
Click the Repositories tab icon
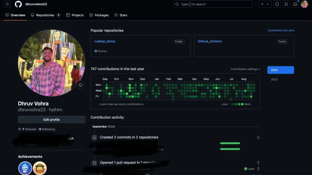tap(32, 15)
